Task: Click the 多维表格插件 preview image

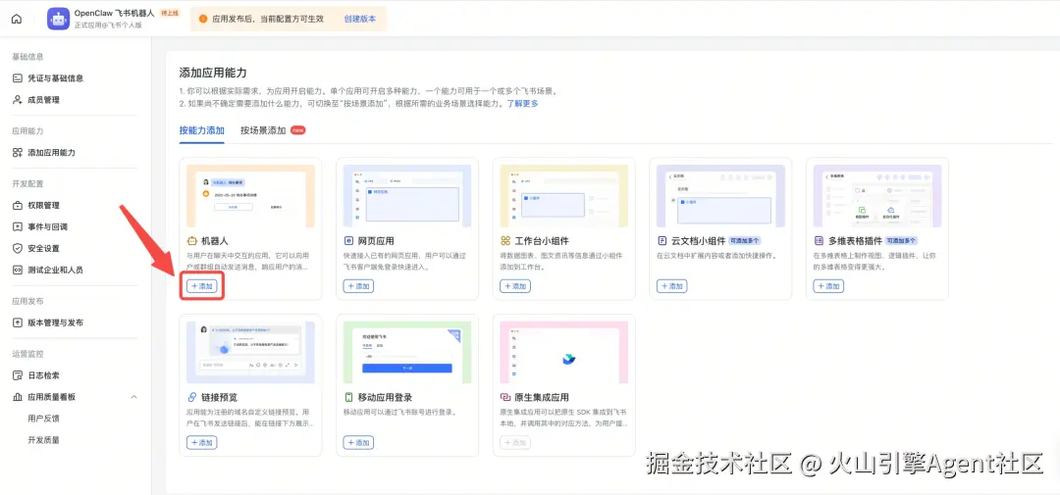Action: [x=877, y=196]
